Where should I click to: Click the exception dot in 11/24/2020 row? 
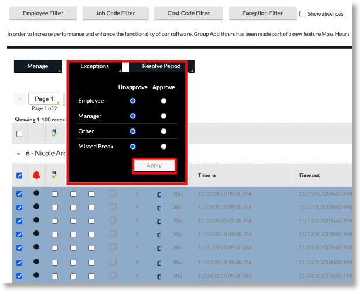[x=36, y=275]
